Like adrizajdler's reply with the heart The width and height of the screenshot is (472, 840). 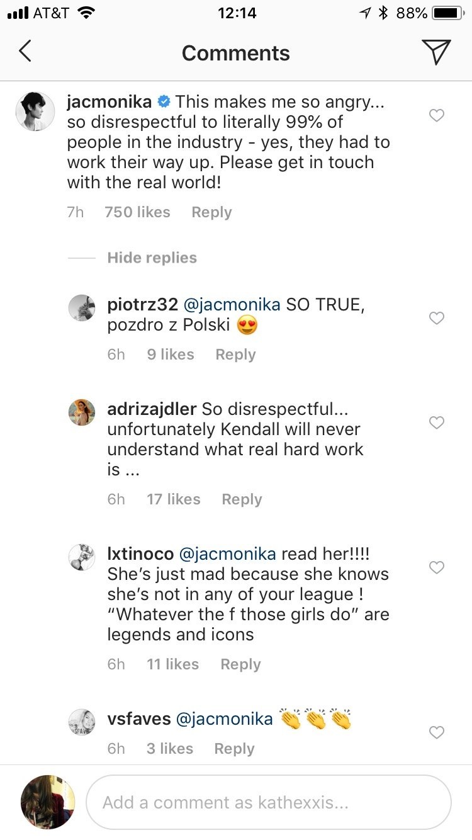pyautogui.click(x=436, y=423)
